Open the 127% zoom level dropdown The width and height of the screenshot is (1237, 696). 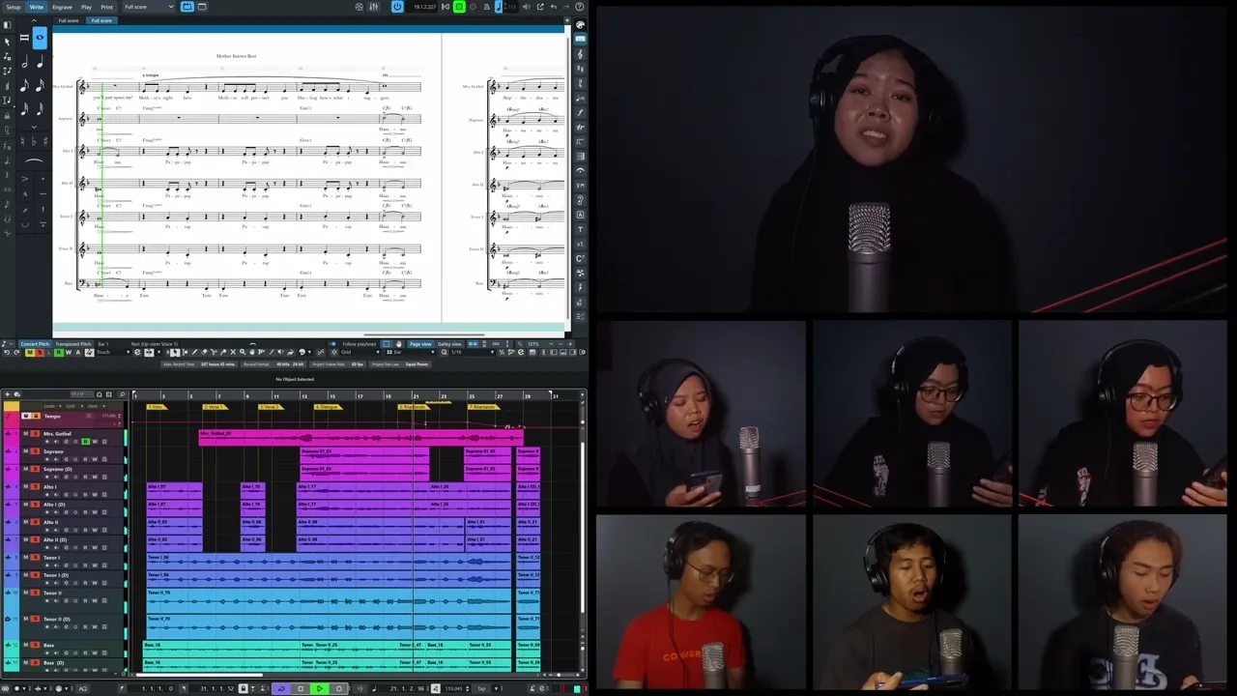click(542, 344)
